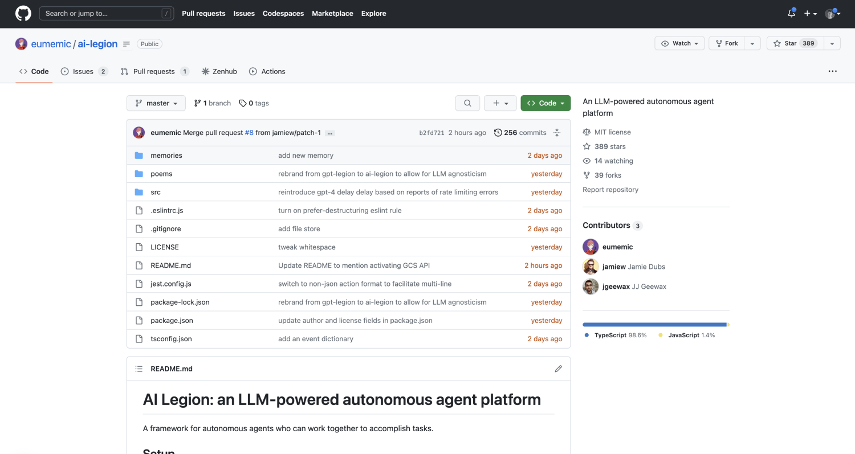
Task: Expand the green Code dropdown
Action: coord(545,103)
